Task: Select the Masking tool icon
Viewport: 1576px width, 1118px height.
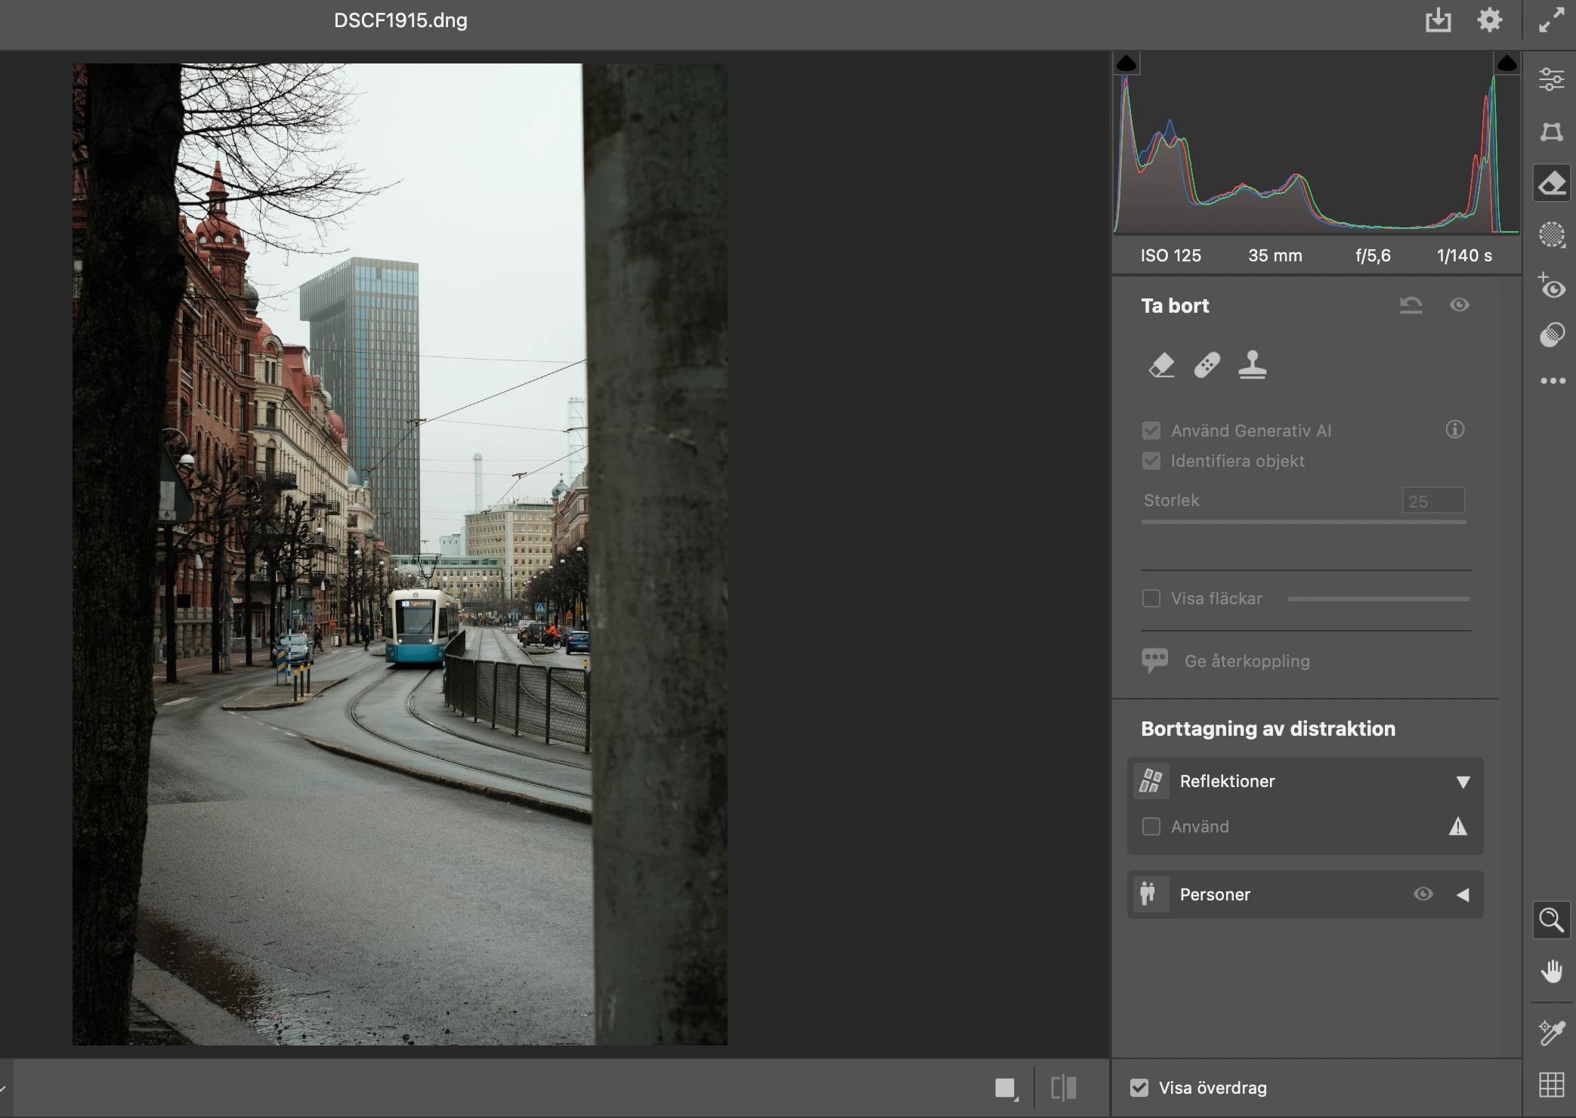Action: tap(1551, 235)
